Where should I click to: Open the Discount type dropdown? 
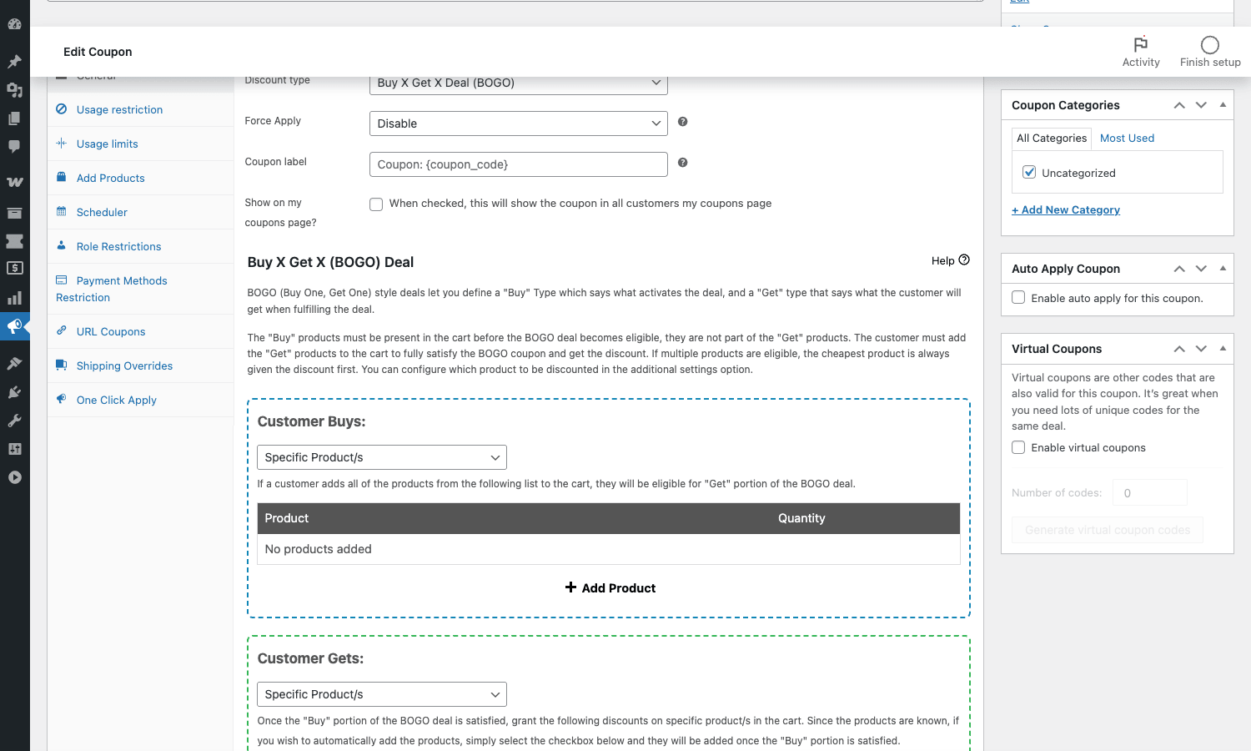pyautogui.click(x=518, y=83)
